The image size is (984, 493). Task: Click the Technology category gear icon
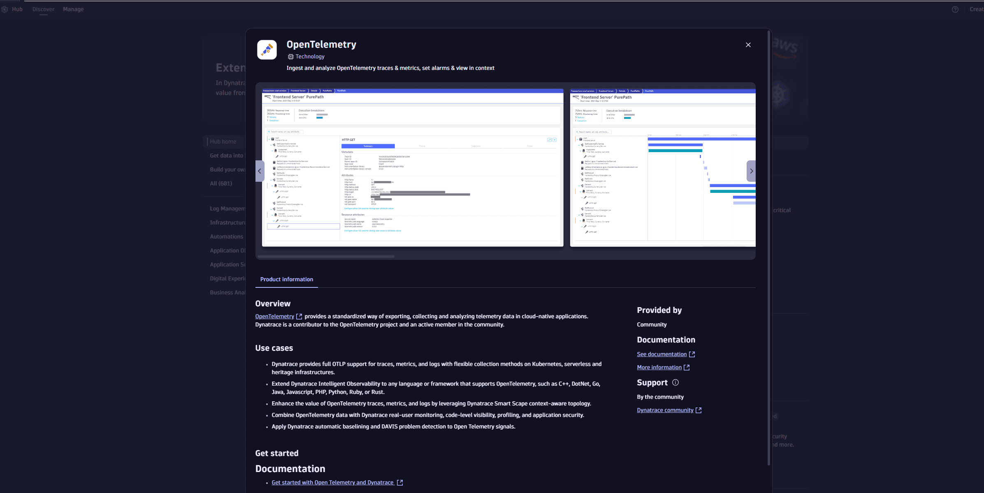click(290, 56)
